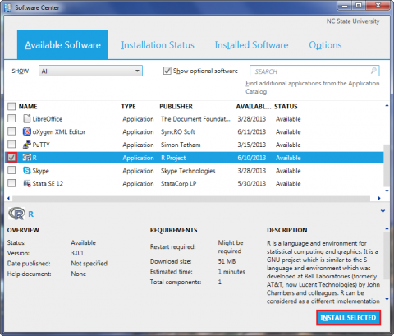Click the R icon in selected row
The height and width of the screenshot is (336, 394).
[x=27, y=158]
